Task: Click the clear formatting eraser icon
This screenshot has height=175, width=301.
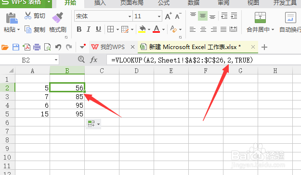Action: pos(173,29)
